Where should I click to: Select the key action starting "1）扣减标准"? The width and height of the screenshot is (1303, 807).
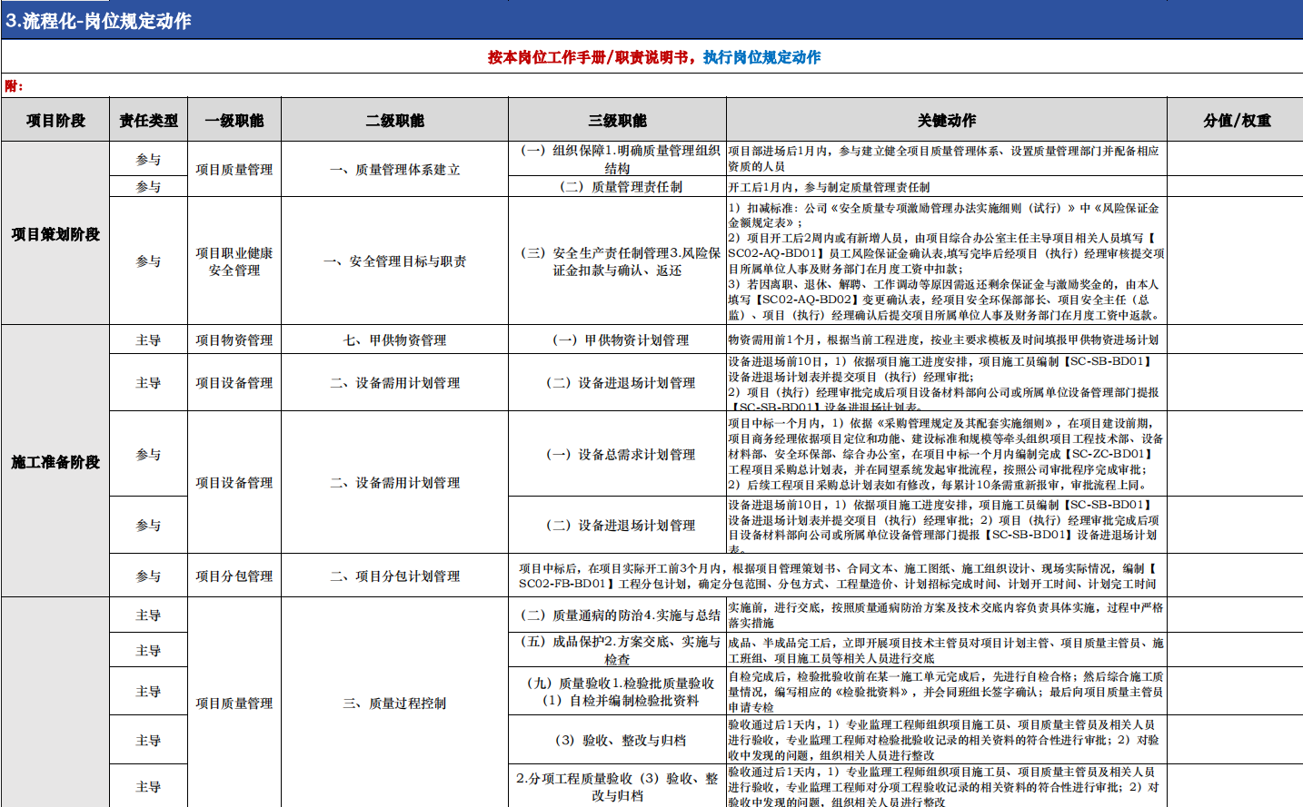[946, 261]
